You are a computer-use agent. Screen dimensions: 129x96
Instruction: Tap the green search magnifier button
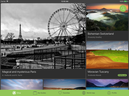click(x=123, y=9)
